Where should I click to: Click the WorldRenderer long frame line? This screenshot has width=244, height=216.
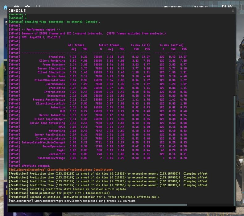[x=72, y=201]
